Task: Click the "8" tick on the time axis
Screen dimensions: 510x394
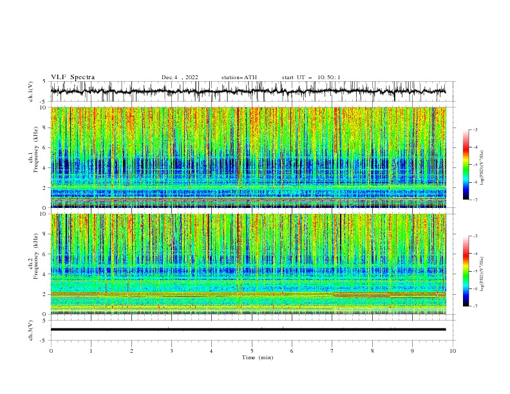Action: click(x=372, y=351)
